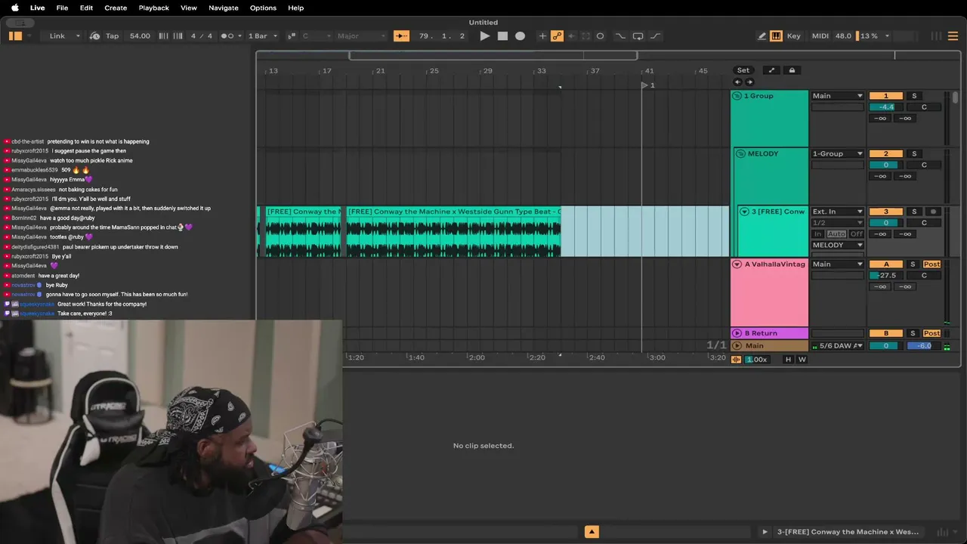The width and height of the screenshot is (967, 544).
Task: Toggle the metronome
Action: 228,36
